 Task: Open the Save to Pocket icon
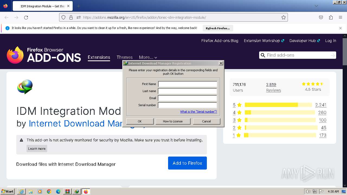pyautogui.click(x=321, y=17)
